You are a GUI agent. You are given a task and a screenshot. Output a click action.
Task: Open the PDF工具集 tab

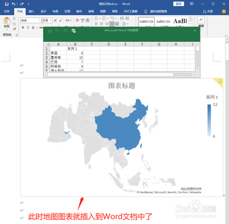[131, 11]
